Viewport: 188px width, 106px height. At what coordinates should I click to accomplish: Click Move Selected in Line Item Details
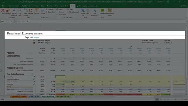point(73,12)
